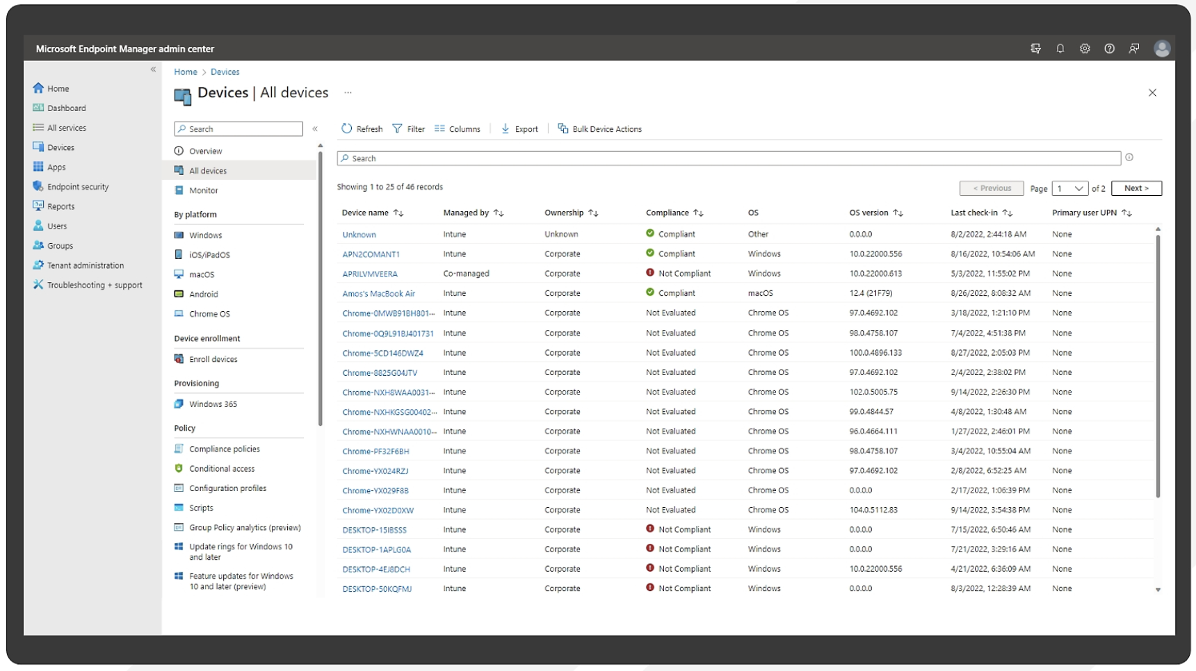This screenshot has width=1196, height=671.
Task: Click the device table search field
Action: 729,158
